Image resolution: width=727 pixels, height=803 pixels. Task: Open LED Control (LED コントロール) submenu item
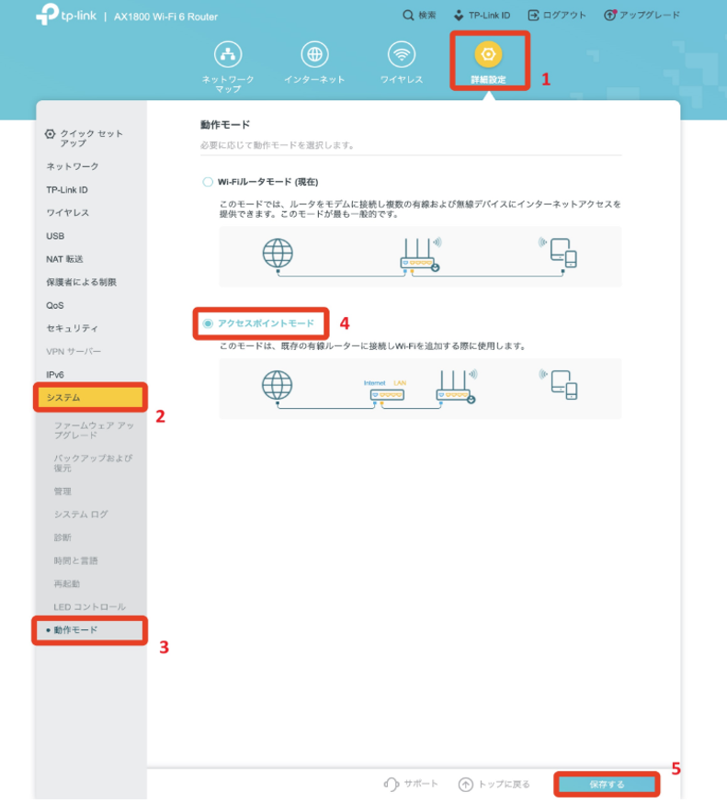[x=89, y=606]
